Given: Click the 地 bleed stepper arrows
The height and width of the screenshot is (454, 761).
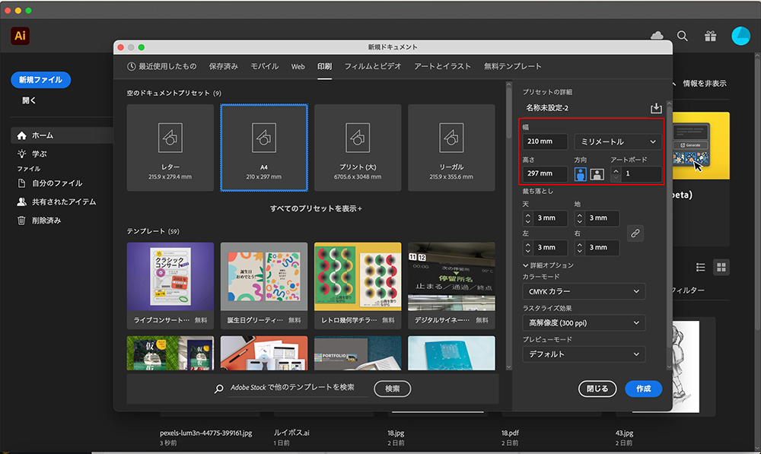Looking at the screenshot, I should [x=579, y=218].
